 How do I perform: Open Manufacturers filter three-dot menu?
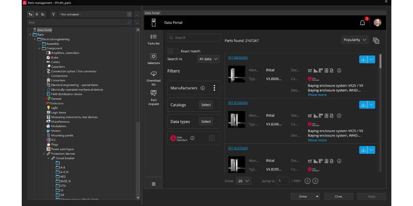(214, 88)
